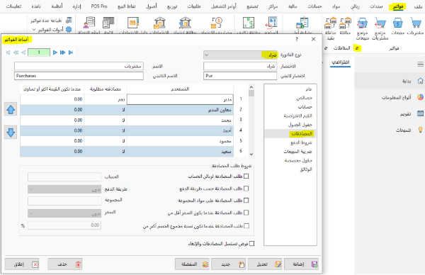Open the فواتير group dialog launcher
425x275 pixels.
point(357,48)
